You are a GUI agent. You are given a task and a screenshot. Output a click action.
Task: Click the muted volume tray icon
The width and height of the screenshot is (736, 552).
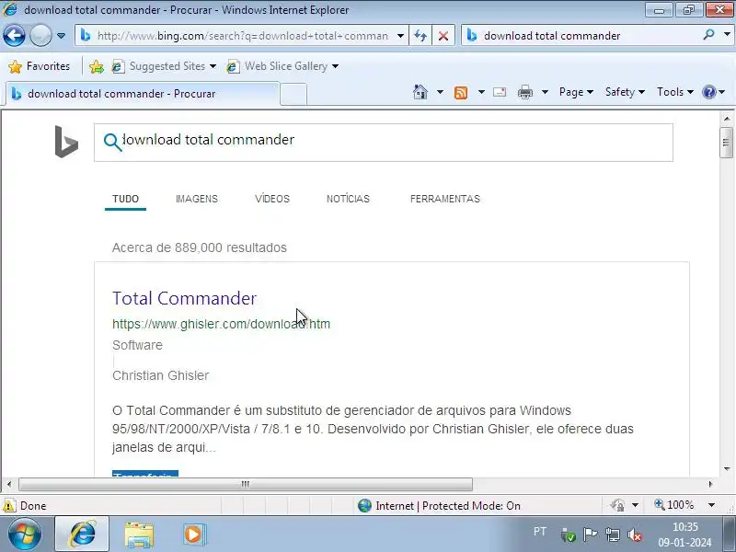(635, 535)
